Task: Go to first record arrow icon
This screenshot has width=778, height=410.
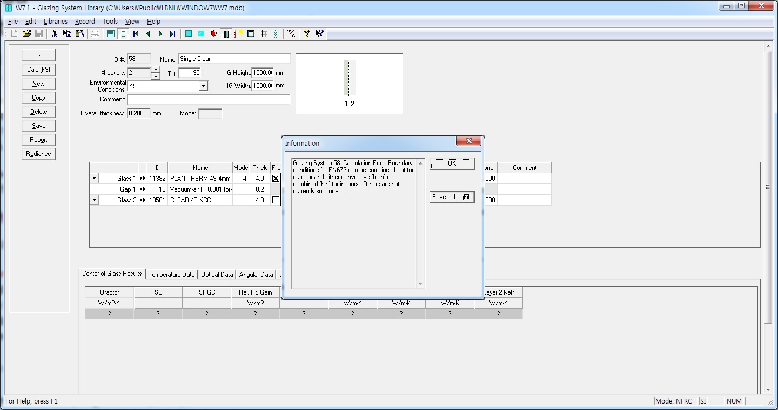Action: (136, 33)
